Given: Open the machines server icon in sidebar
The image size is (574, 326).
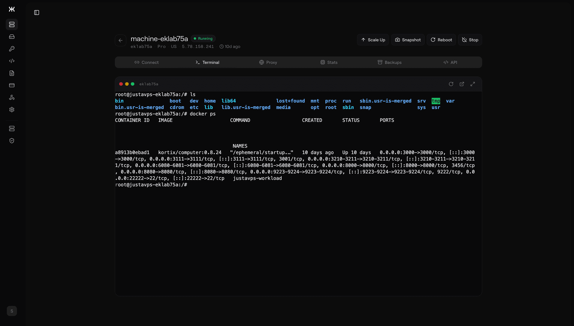Looking at the screenshot, I should 12,24.
